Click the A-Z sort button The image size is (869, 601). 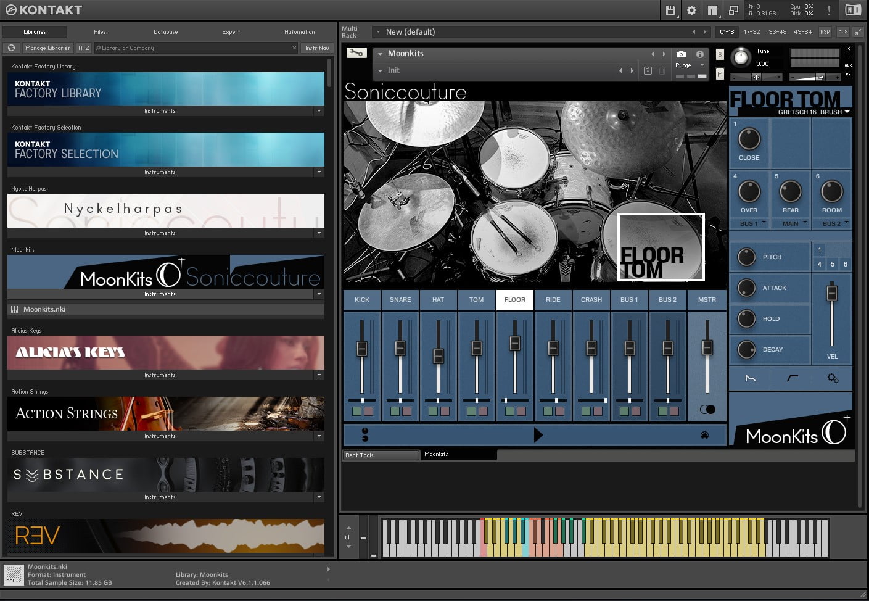84,48
